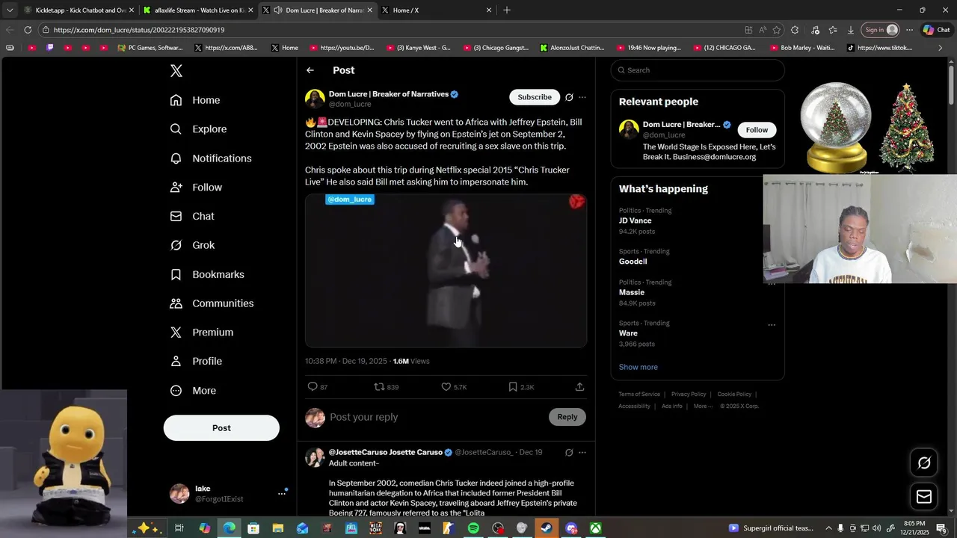The height and width of the screenshot is (538, 957).
Task: Click the browser refresh button
Action: pos(28,30)
